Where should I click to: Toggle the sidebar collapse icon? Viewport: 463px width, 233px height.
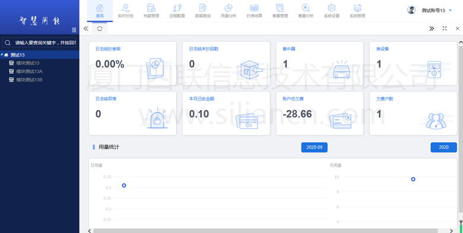coord(74,30)
